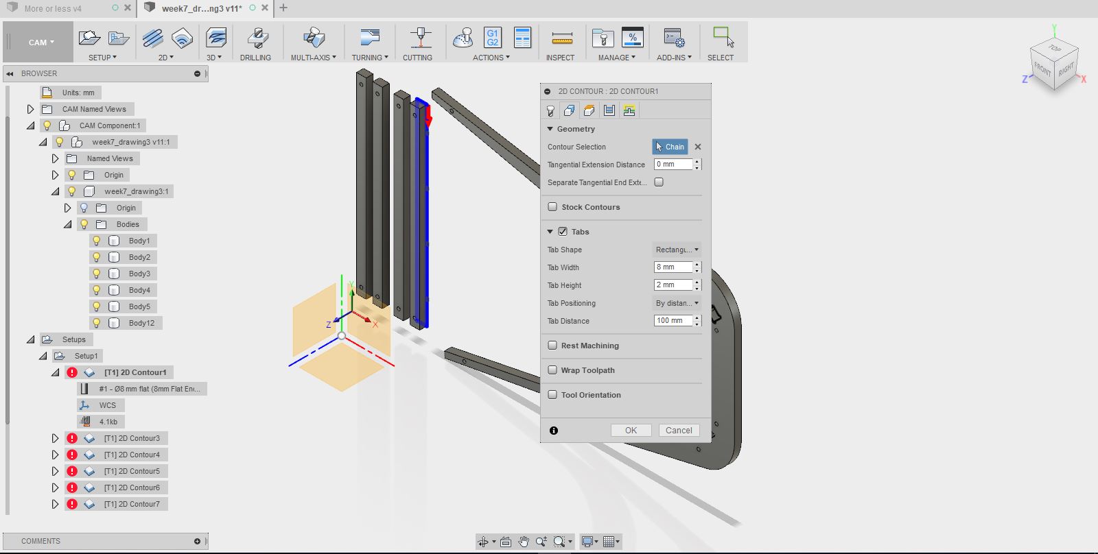Screen dimensions: 1098x554
Task: Click the Tab Width input field
Action: [x=673, y=267]
